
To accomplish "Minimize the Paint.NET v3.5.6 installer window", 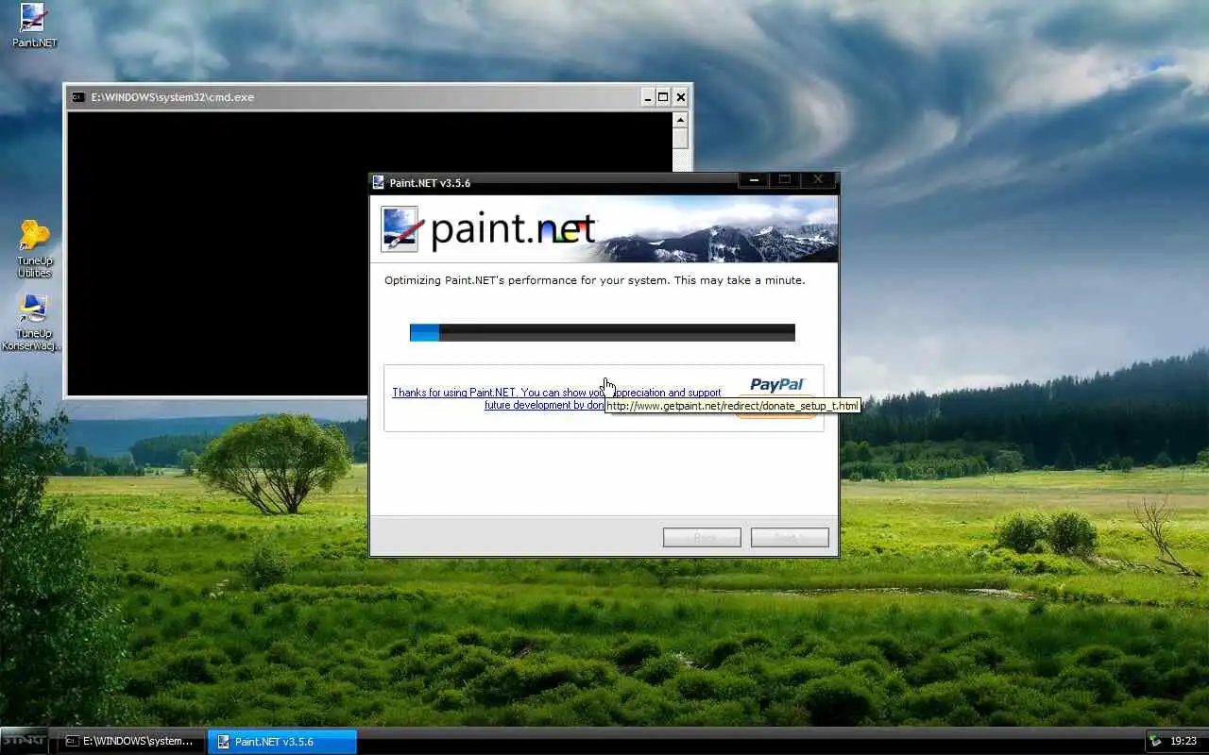I will click(x=754, y=179).
